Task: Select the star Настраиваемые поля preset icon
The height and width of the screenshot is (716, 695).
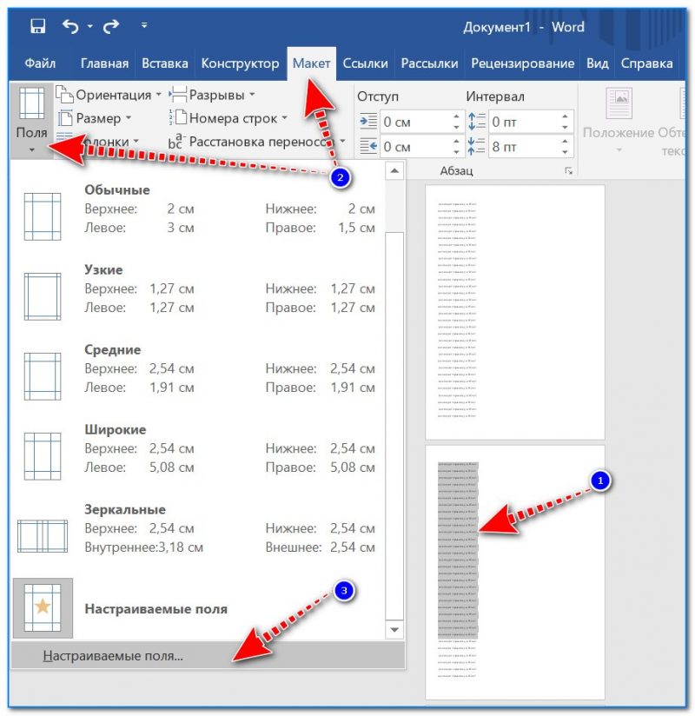Action: coord(43,609)
